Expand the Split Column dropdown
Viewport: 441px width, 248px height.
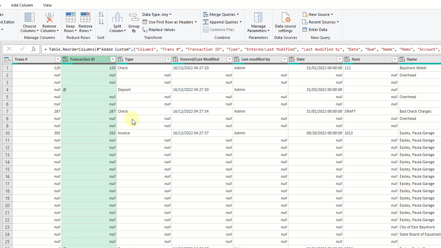[117, 21]
